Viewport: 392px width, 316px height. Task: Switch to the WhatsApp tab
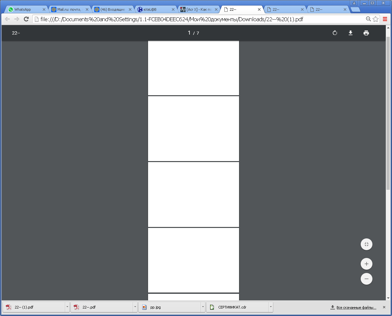(x=27, y=9)
